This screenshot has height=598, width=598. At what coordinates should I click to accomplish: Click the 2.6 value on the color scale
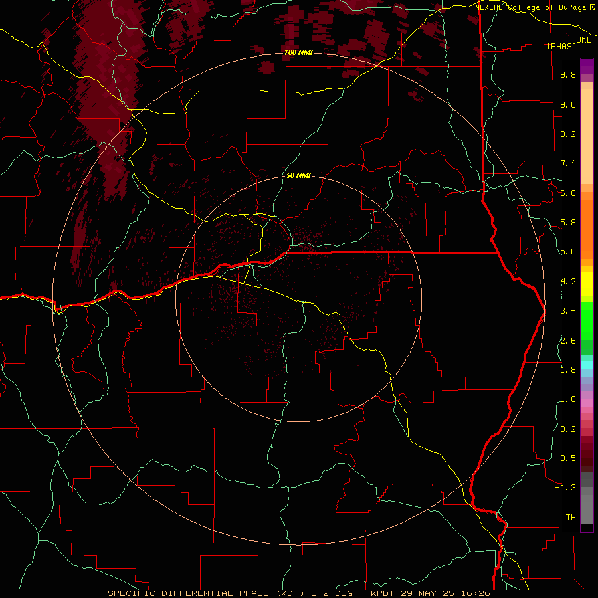point(568,341)
